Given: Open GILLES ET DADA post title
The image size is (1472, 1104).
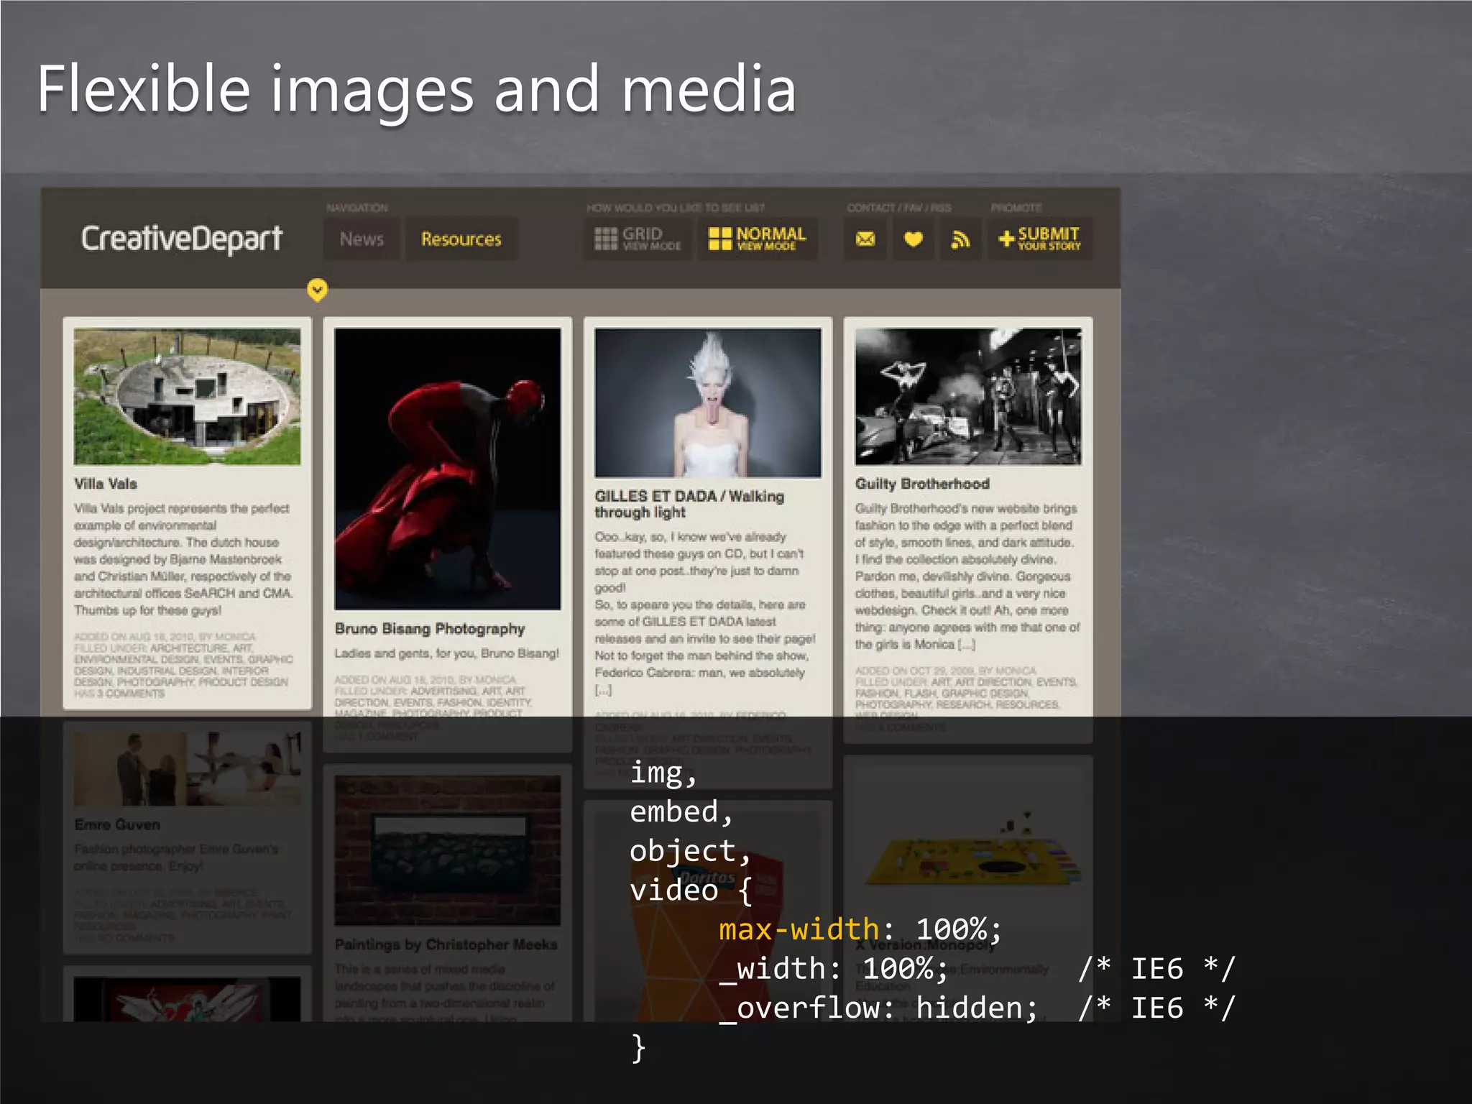Looking at the screenshot, I should point(689,504).
